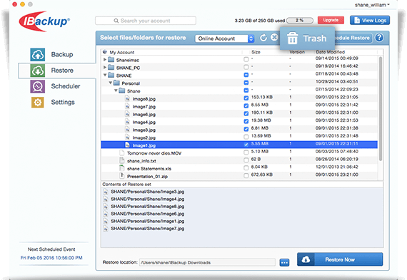Expand the Shaneimac folder
Viewport: 407px width, 280px height.
[105, 60]
